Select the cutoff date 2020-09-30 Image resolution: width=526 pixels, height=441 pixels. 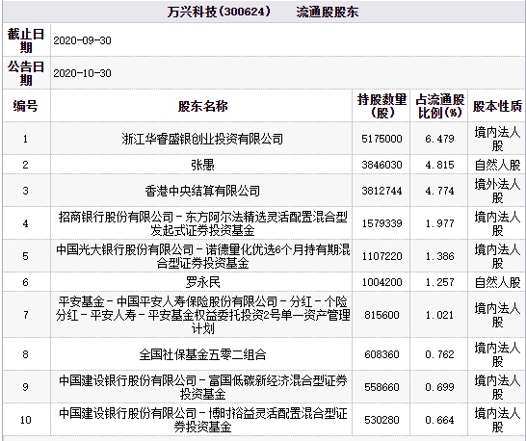tap(82, 40)
